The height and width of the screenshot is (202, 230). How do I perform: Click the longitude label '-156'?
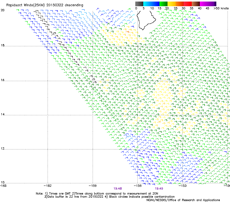pos(138,186)
